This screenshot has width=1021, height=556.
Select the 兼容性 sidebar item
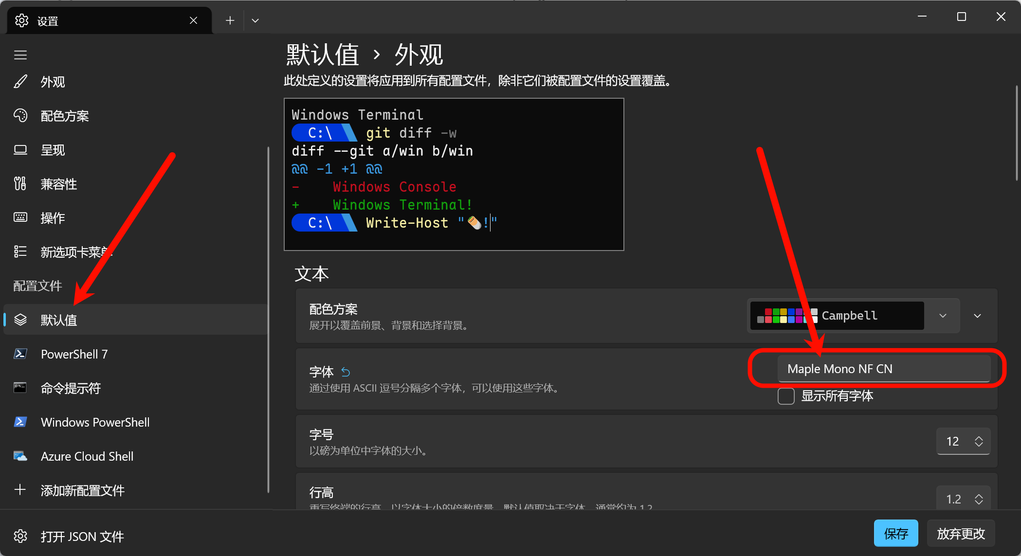point(58,184)
